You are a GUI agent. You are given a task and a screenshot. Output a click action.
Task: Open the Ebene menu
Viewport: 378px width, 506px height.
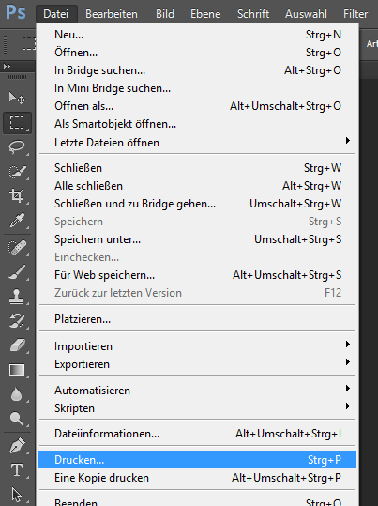coord(205,14)
